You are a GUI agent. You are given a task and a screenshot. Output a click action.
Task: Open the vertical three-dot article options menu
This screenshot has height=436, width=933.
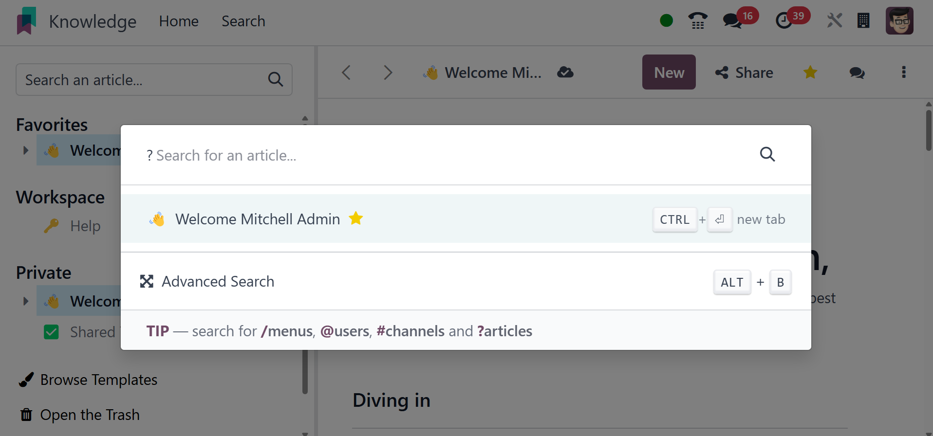coord(904,73)
